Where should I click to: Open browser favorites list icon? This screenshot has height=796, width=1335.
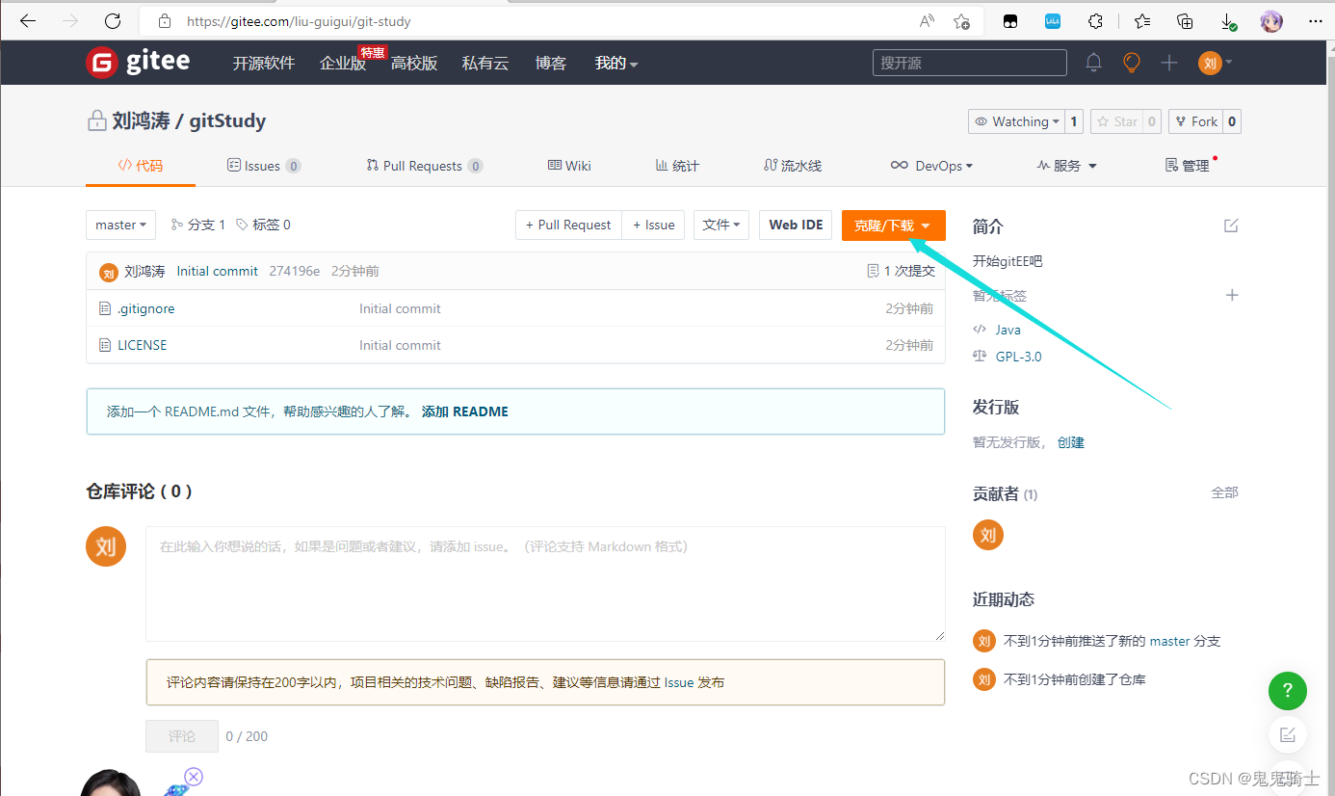tap(1141, 20)
